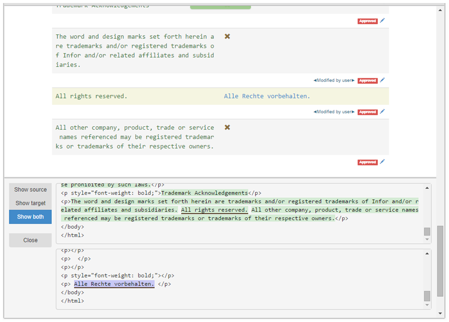This screenshot has height=322, width=449.
Task: Close the source/target preview panel
Action: [x=30, y=240]
